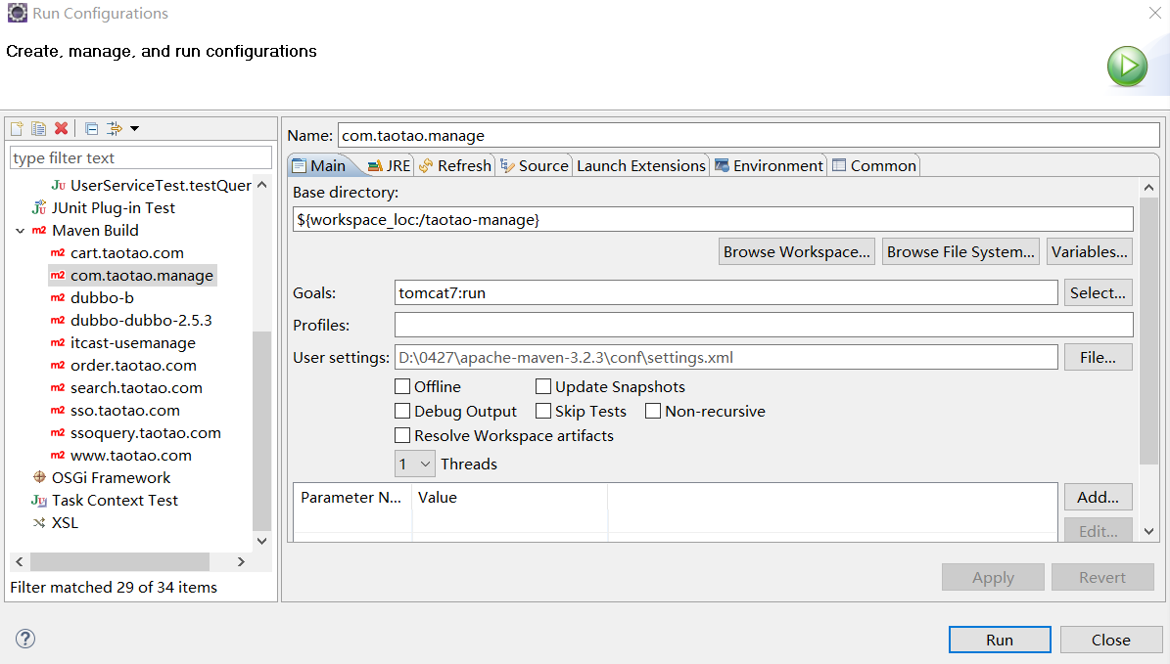Image resolution: width=1170 pixels, height=664 pixels.
Task: Click the Collapse All icon
Action: 92,129
